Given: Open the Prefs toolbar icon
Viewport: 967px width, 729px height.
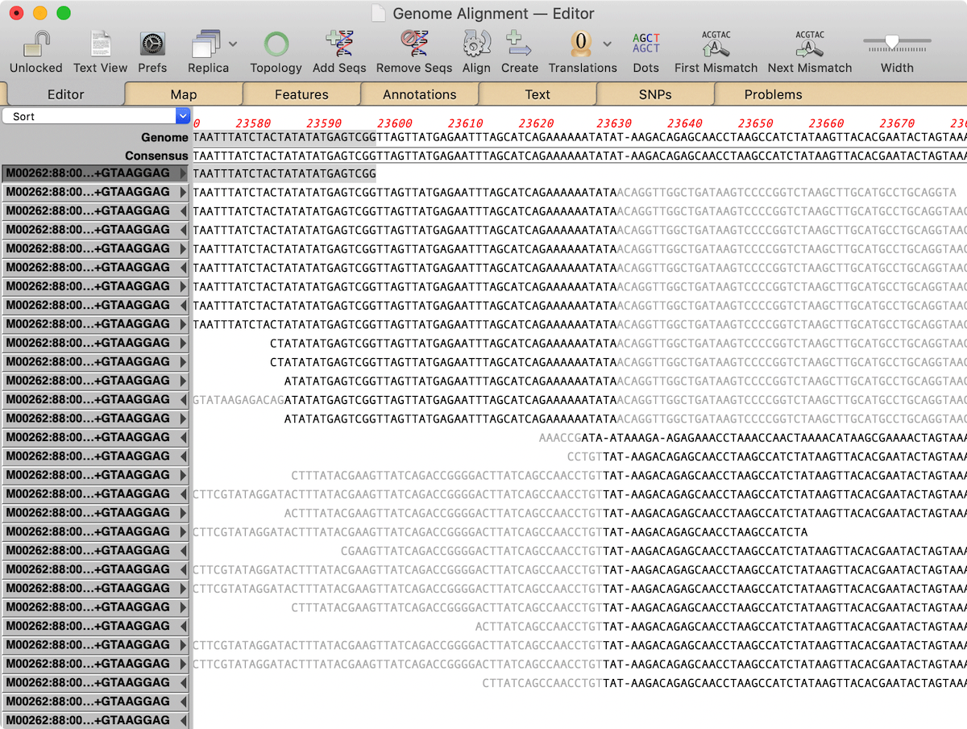Looking at the screenshot, I should 152,44.
